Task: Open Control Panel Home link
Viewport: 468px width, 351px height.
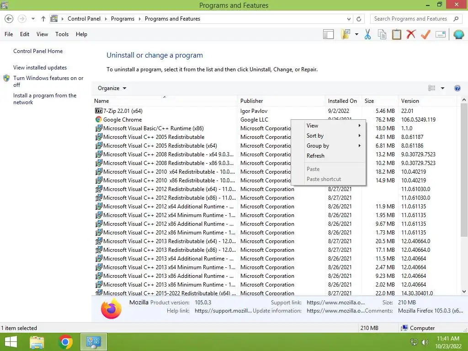Action: point(38,51)
